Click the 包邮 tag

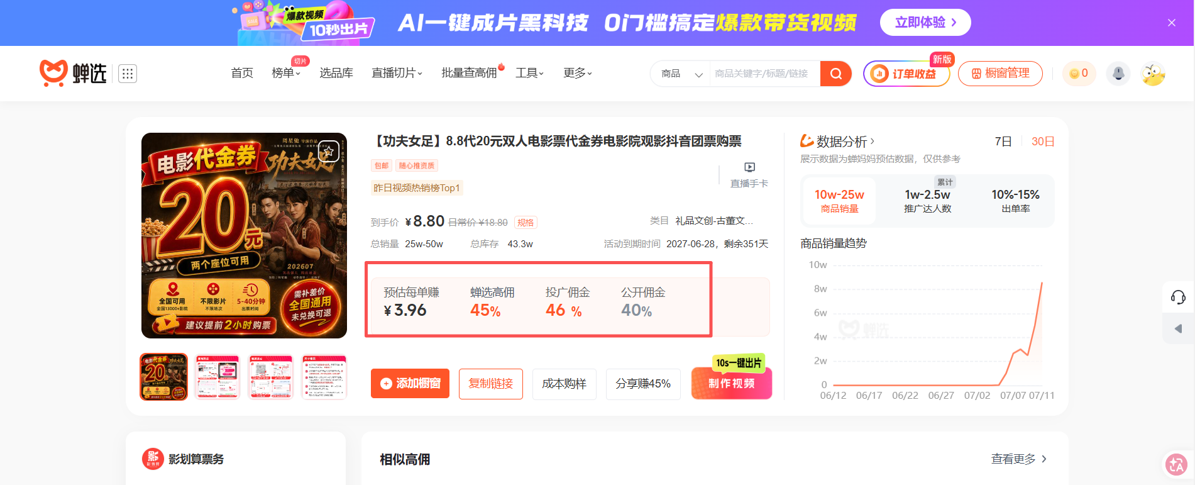click(382, 165)
